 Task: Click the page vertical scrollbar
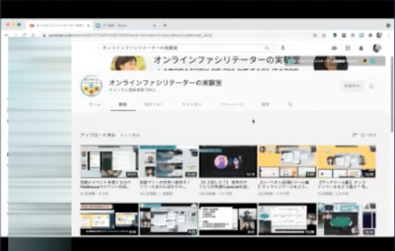[x=391, y=94]
